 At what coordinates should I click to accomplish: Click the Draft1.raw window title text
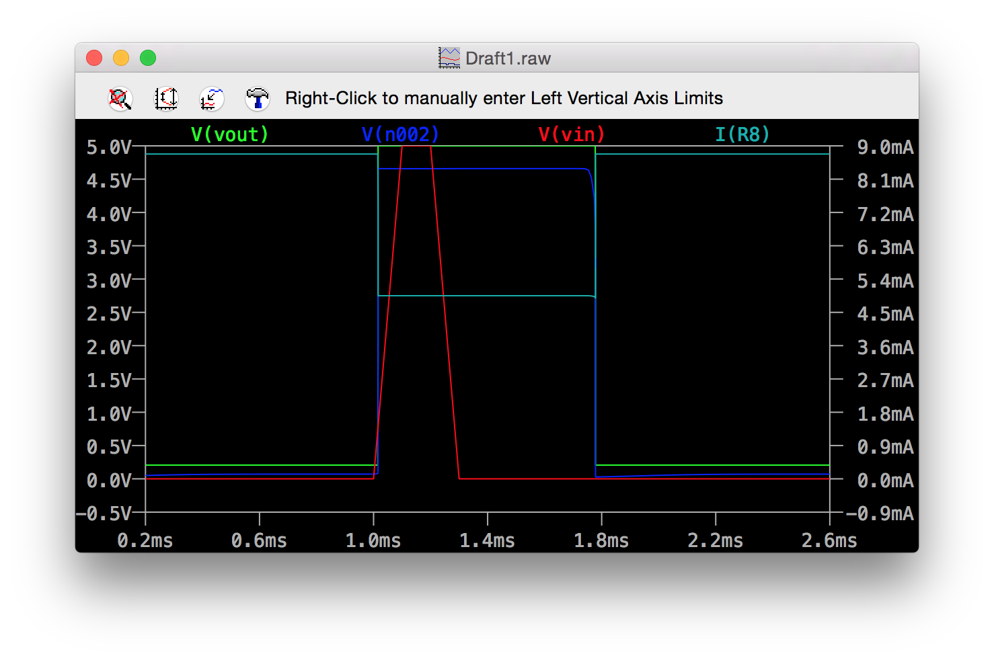pyautogui.click(x=508, y=58)
